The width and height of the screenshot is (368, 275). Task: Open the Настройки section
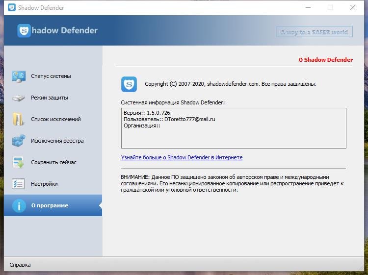pos(53,184)
